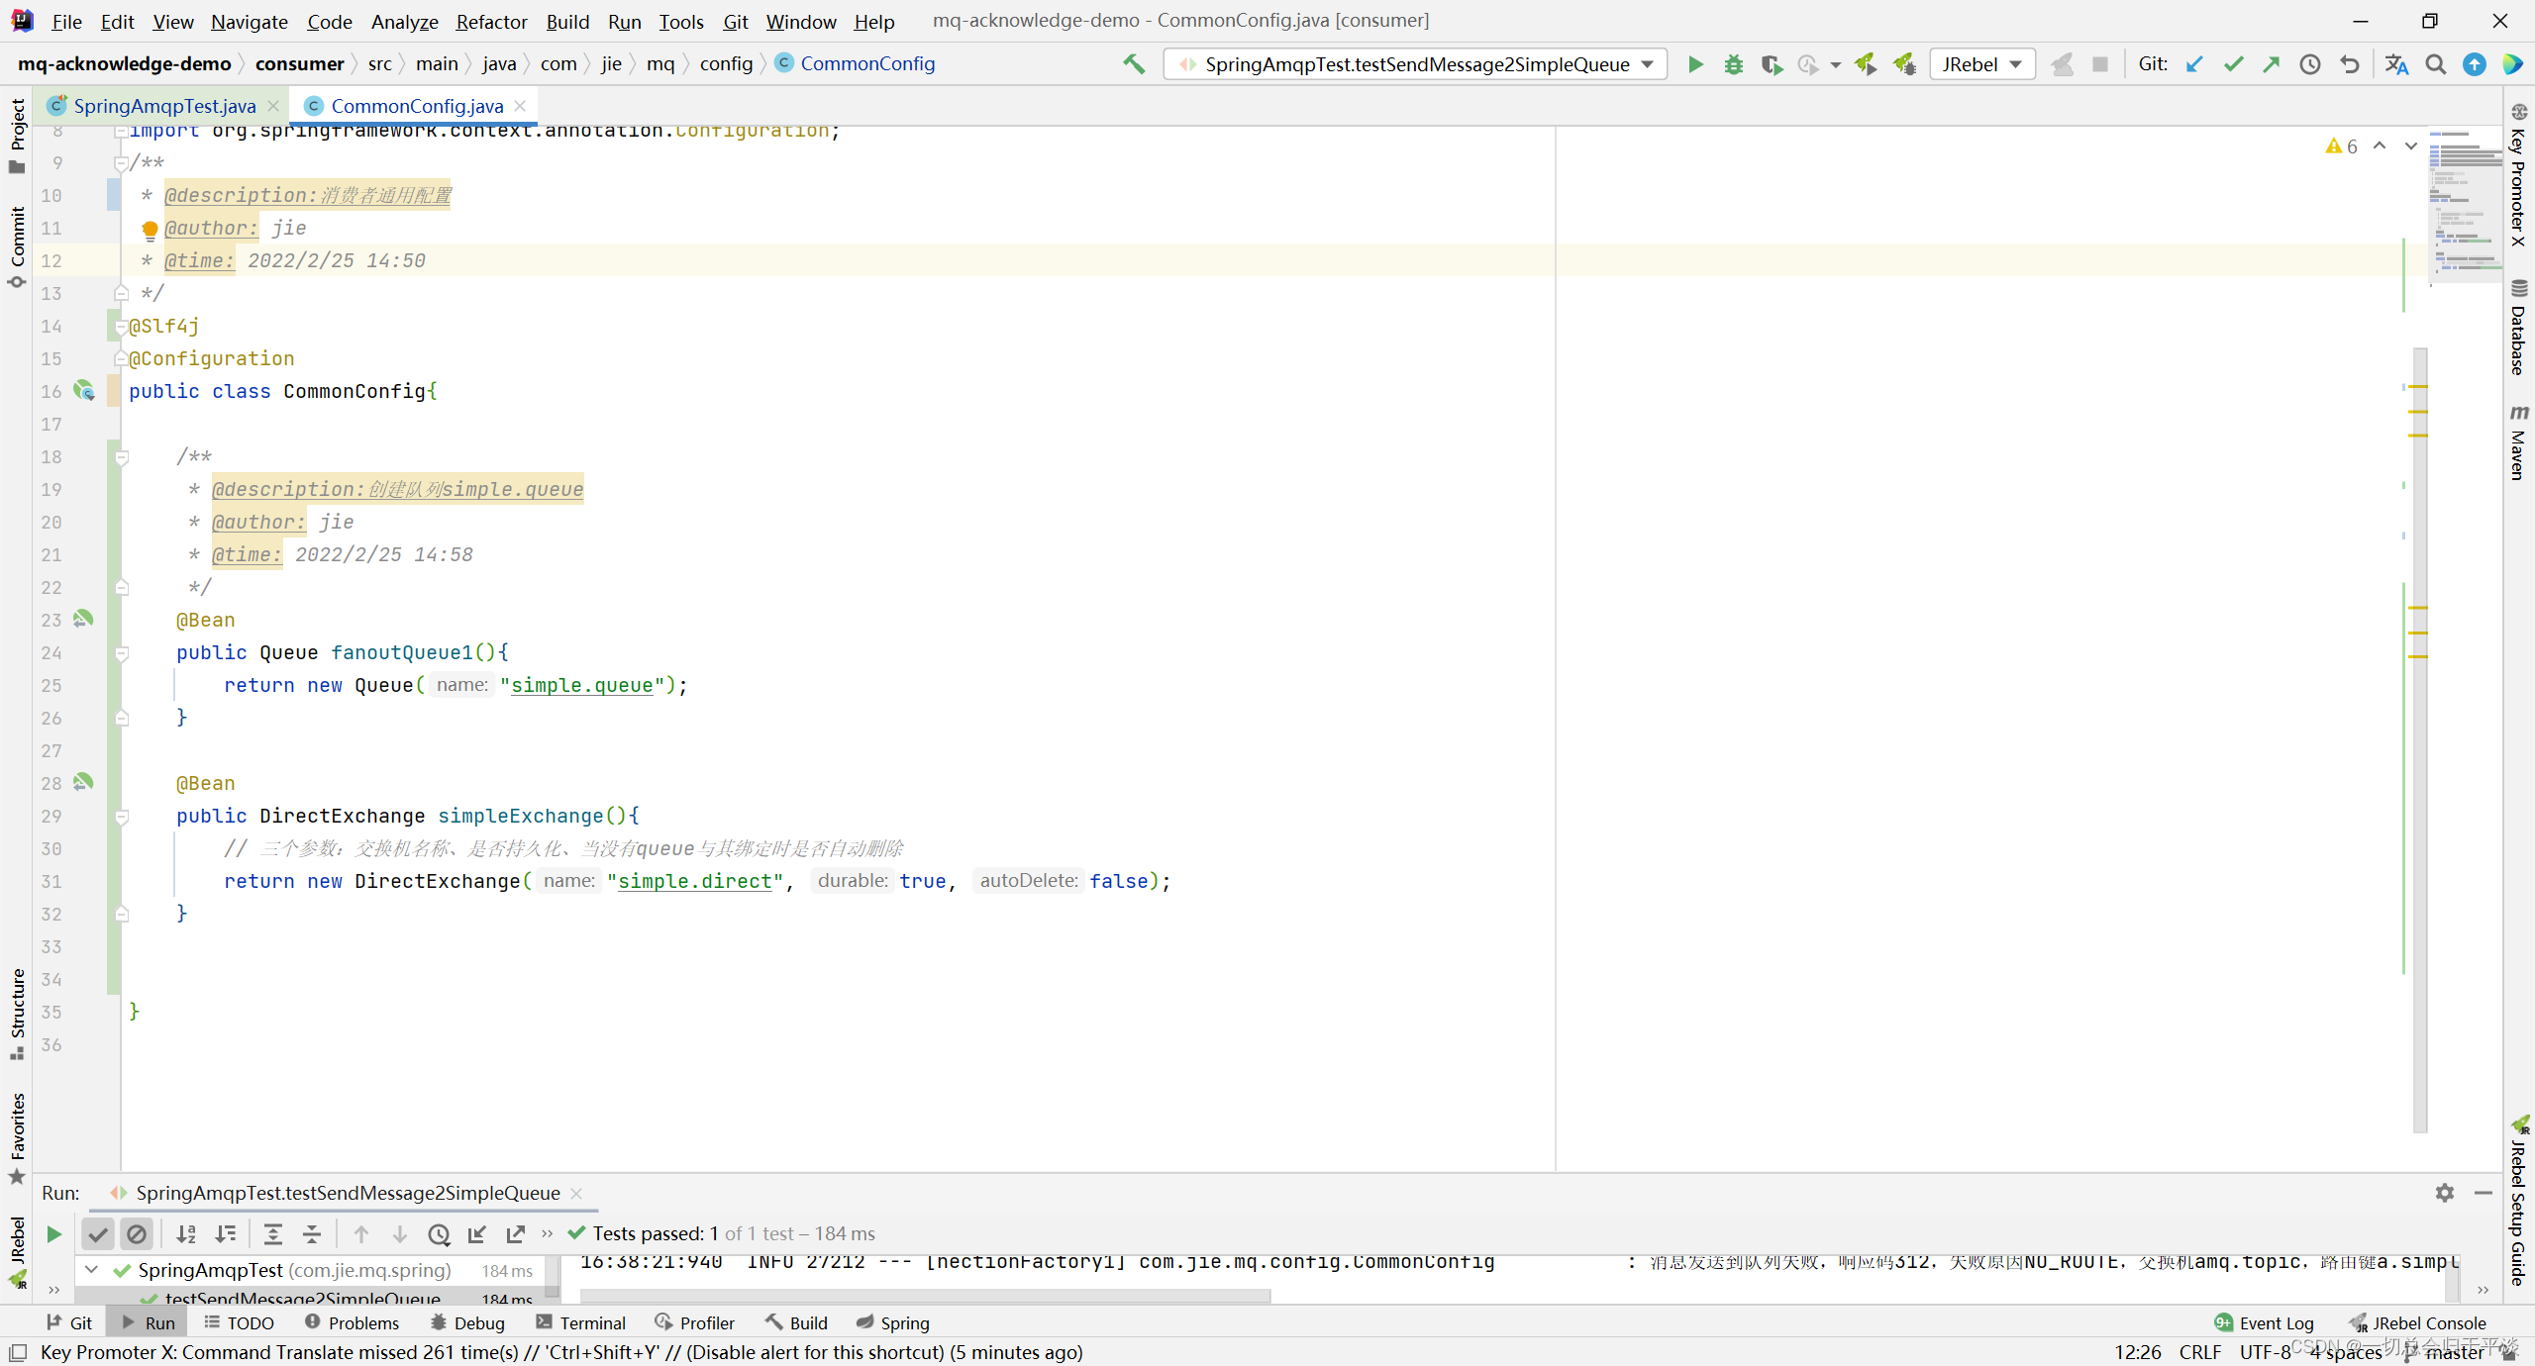Click the class gutter icon on line 16
The width and height of the screenshot is (2535, 1366).
click(84, 391)
